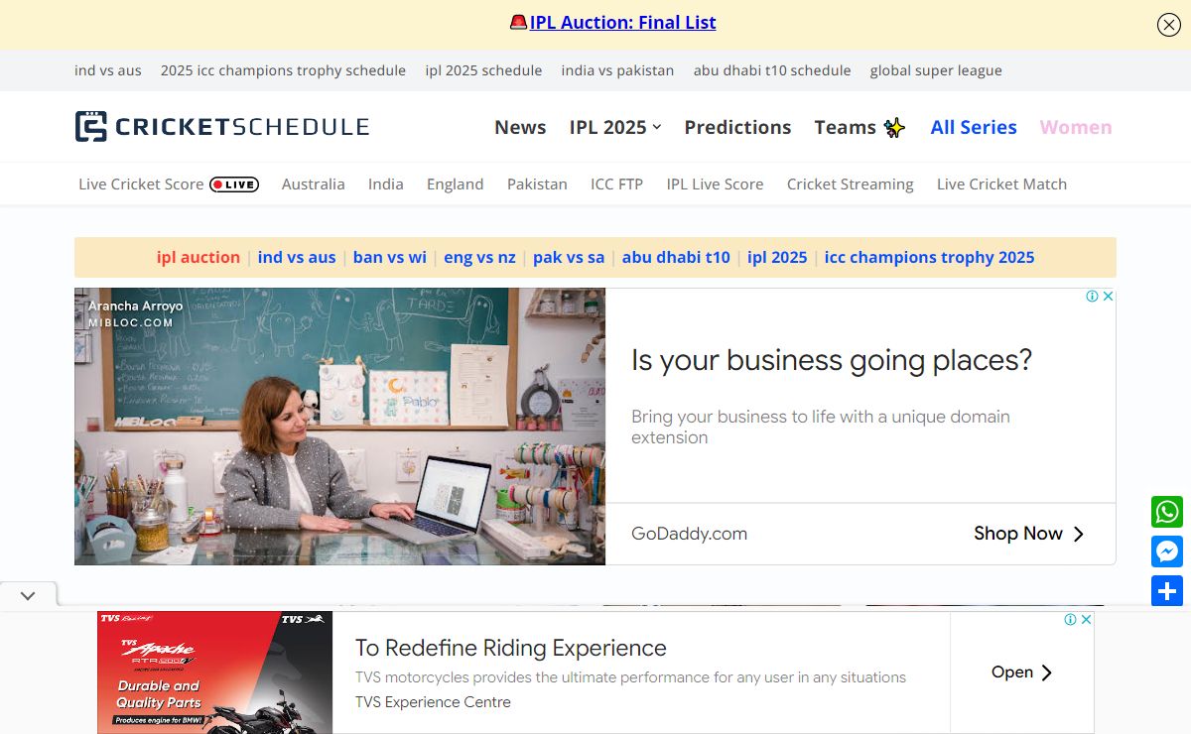Click the Shop Now button in GoDaddy ad
The image size is (1191, 734).
coord(1029,534)
